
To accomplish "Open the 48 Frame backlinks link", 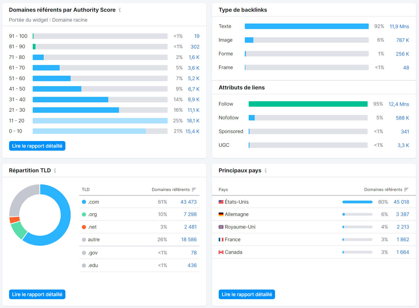I will coord(406,68).
